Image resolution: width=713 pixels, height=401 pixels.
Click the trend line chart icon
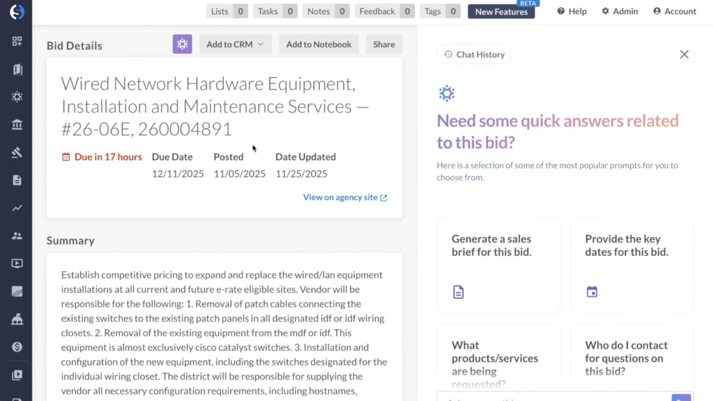(x=17, y=208)
